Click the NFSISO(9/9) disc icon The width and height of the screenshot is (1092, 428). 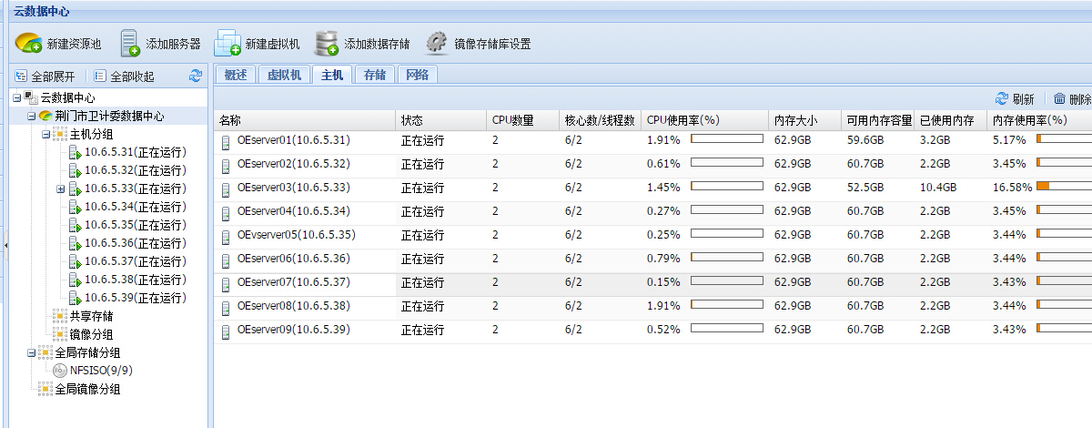61,371
